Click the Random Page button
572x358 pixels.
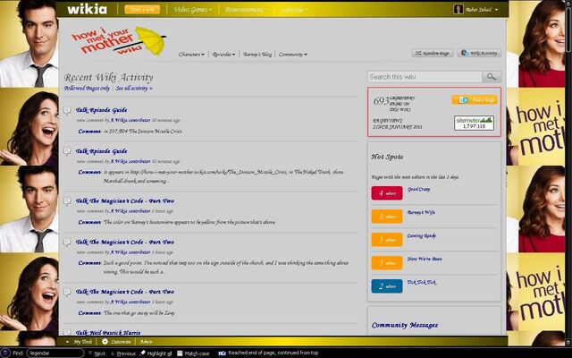tap(433, 53)
